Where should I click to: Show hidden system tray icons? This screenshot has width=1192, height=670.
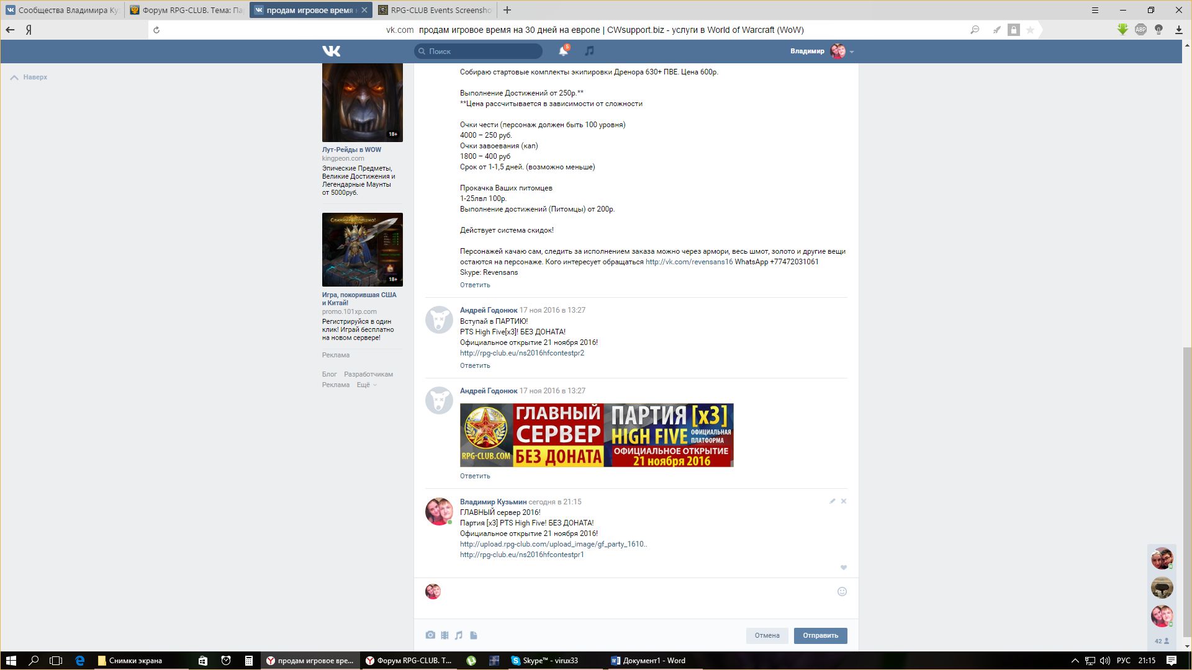click(x=1075, y=661)
